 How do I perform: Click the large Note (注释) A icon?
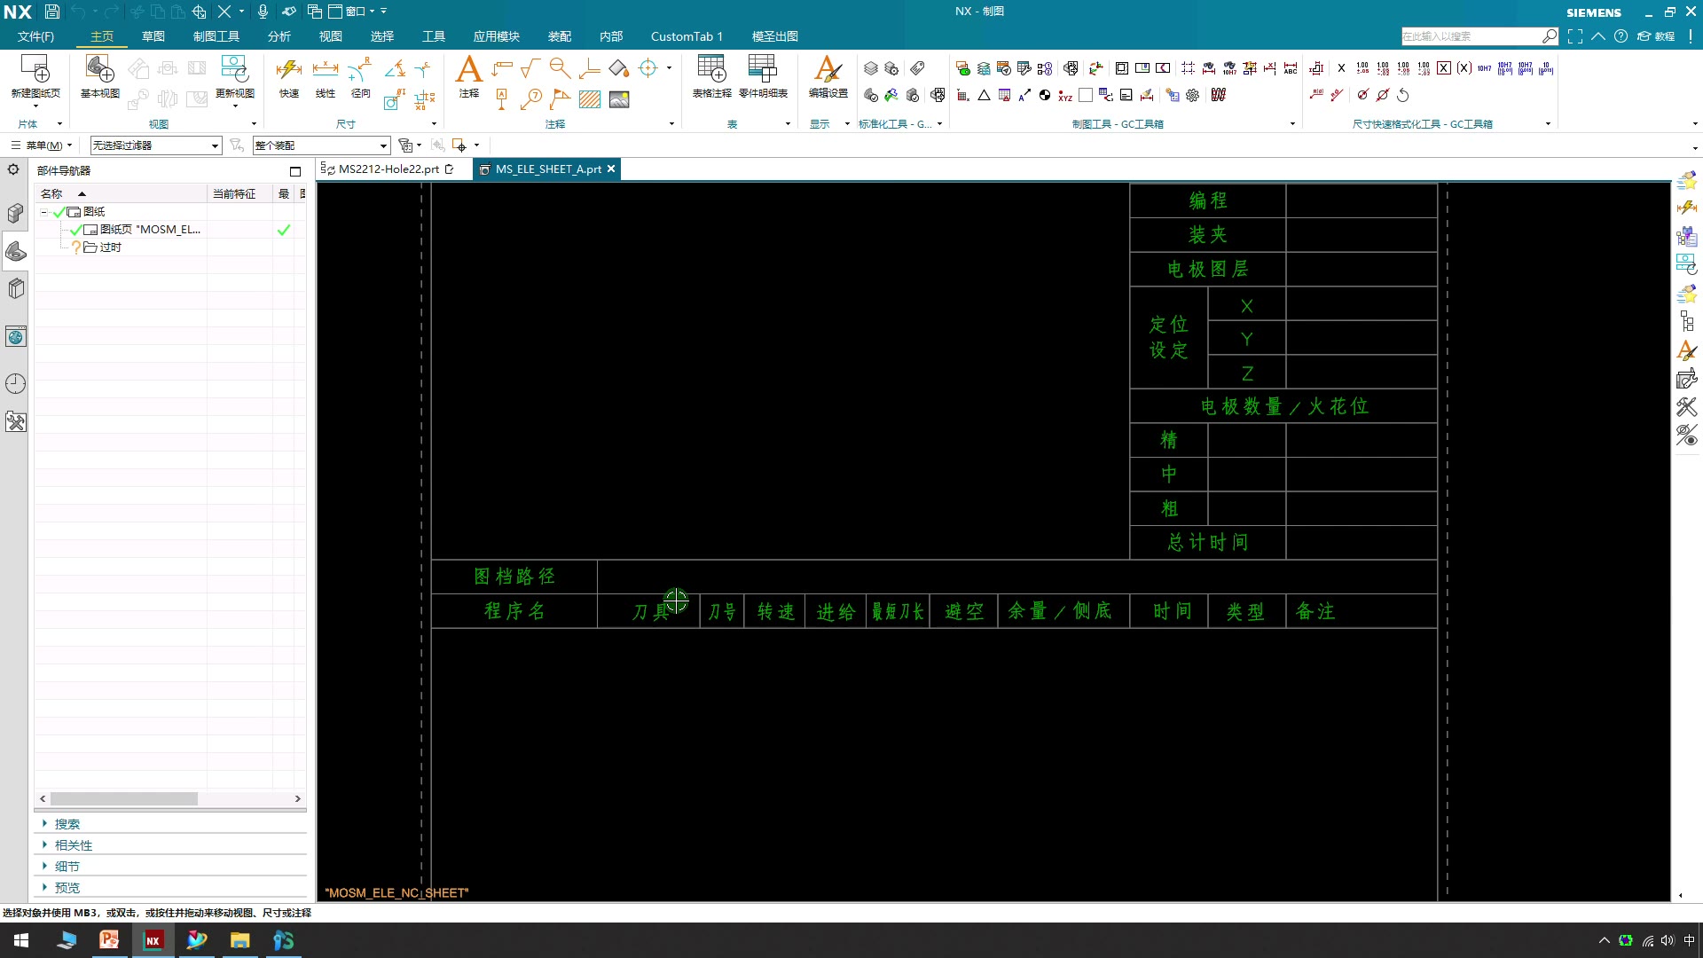[469, 69]
